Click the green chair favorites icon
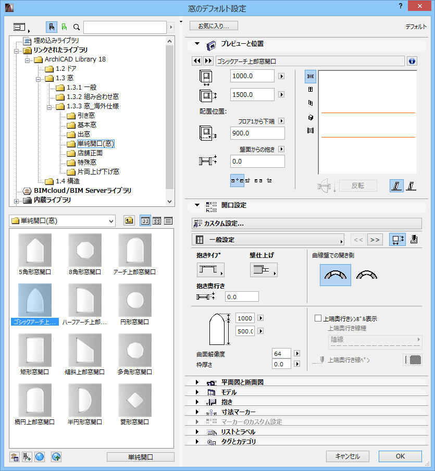435x471 pixels. pyautogui.click(x=64, y=27)
